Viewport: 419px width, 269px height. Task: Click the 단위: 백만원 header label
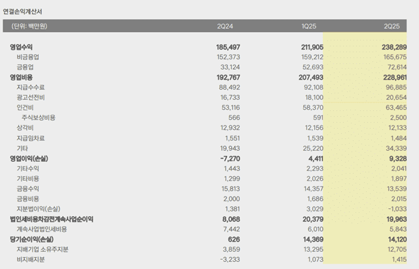(29, 26)
